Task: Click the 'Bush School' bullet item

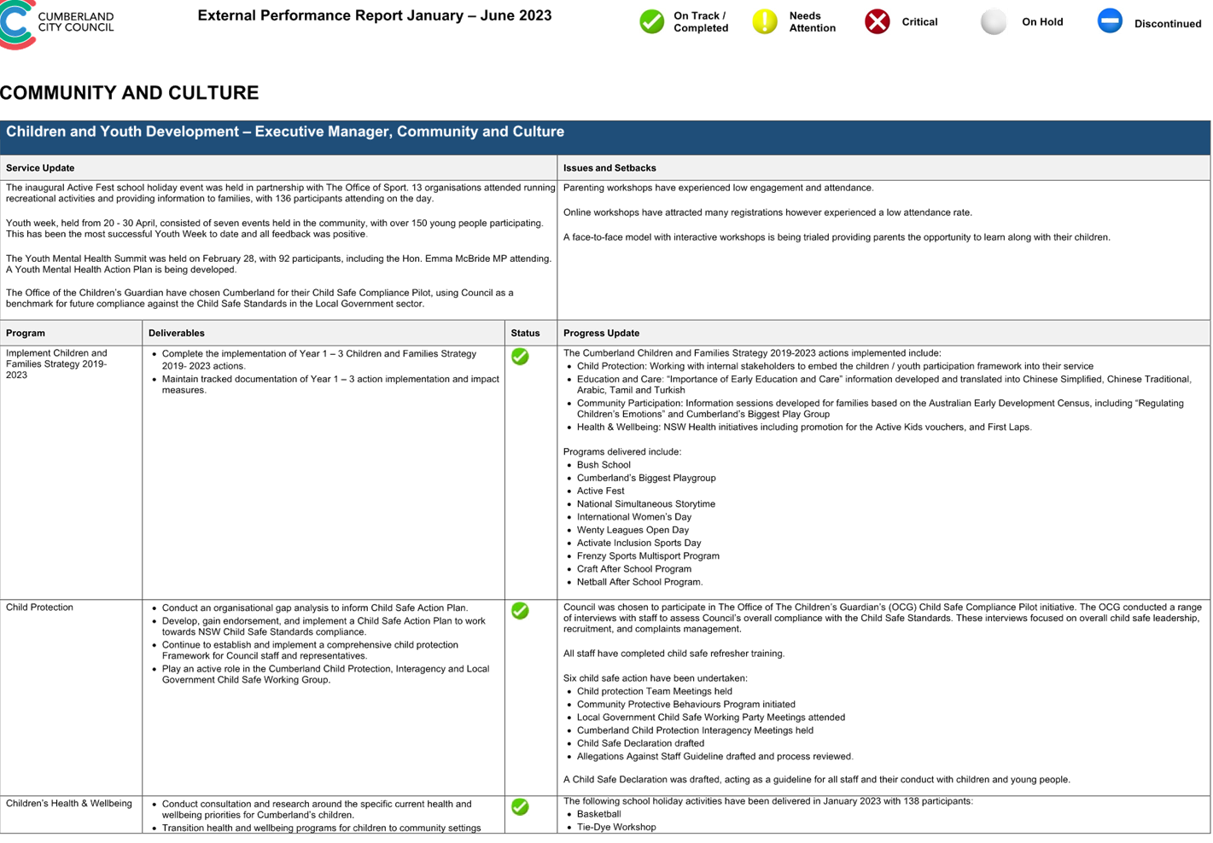Action: point(604,465)
